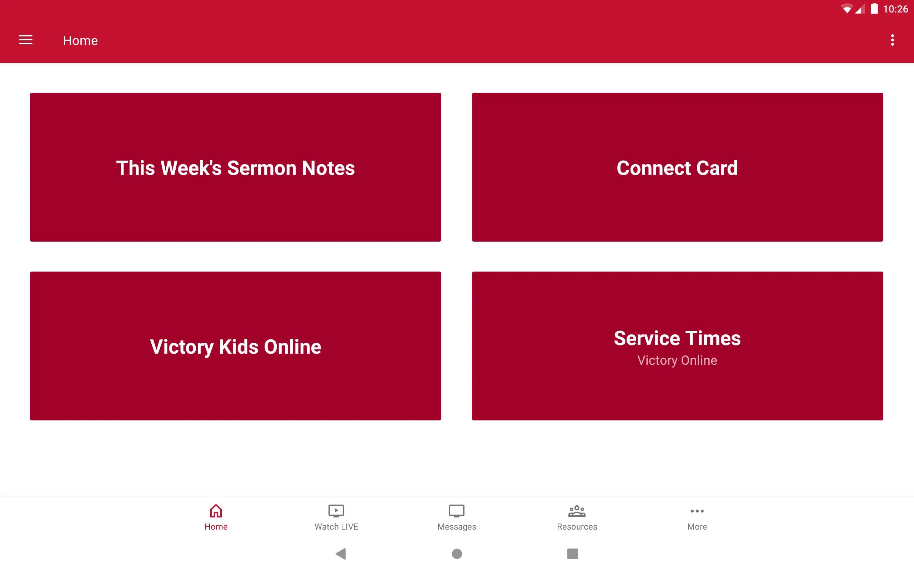Tap the circular Home button at bottom
Viewport: 914px width, 571px height.
pos(457,554)
